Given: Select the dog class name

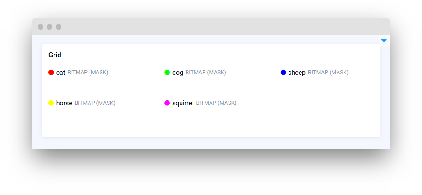Looking at the screenshot, I should (178, 73).
